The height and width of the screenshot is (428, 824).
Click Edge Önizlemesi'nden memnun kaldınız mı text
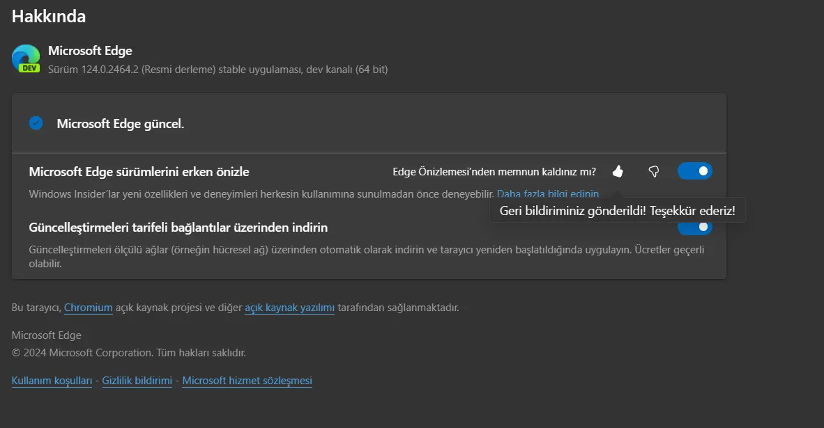494,172
